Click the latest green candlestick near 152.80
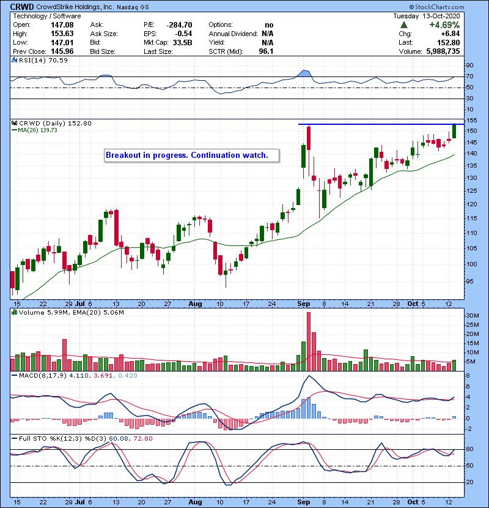This screenshot has width=489, height=508. pyautogui.click(x=454, y=132)
